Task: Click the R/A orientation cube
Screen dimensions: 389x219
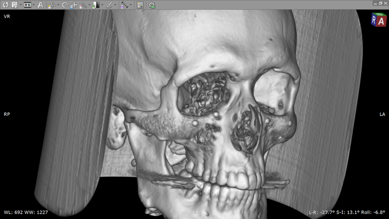Action: 378,20
